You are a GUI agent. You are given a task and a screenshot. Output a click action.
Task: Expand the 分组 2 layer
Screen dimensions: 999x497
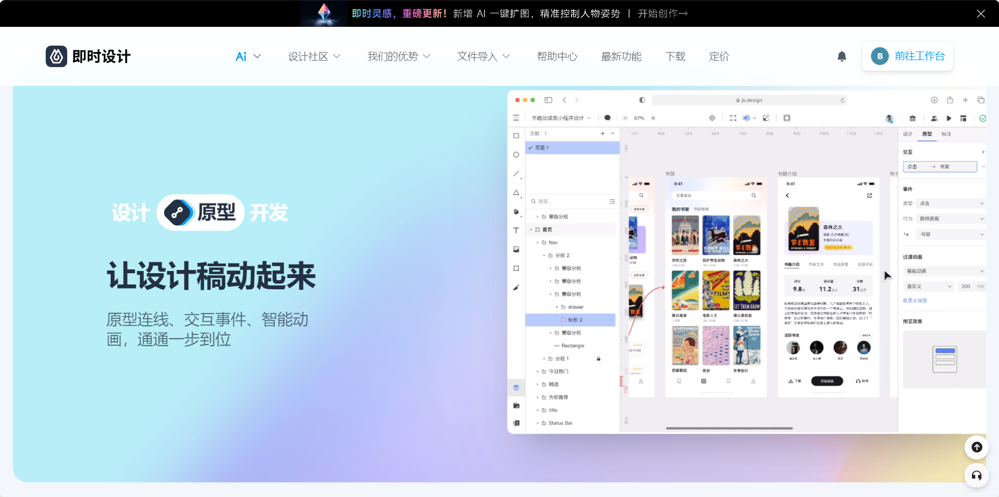point(544,255)
